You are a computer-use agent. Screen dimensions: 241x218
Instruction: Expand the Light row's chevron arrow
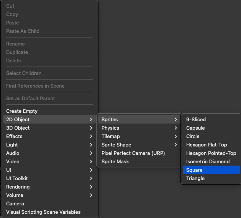point(91,145)
